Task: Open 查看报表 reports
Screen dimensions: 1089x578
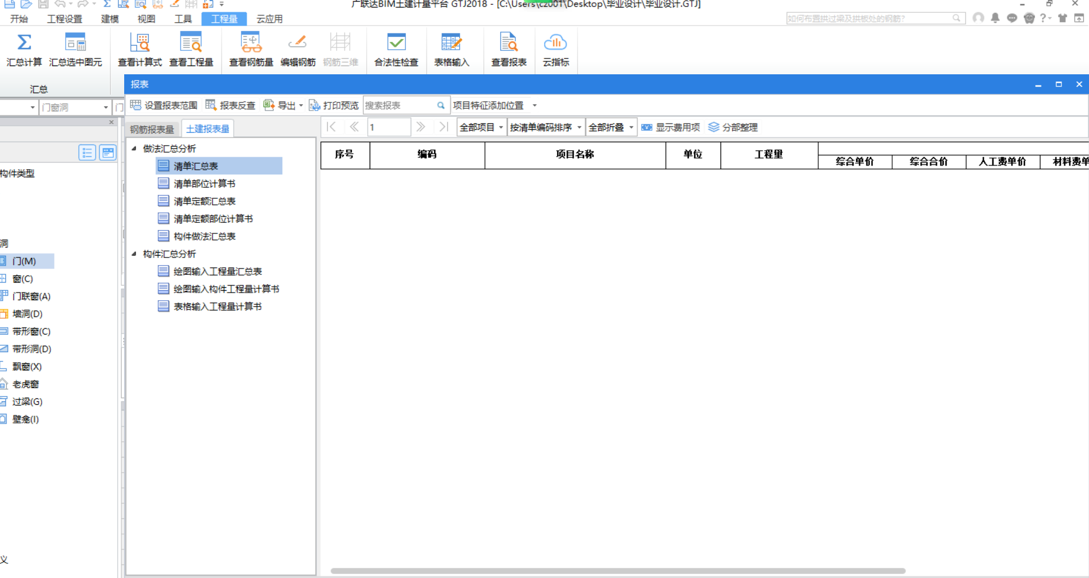Action: (x=508, y=50)
